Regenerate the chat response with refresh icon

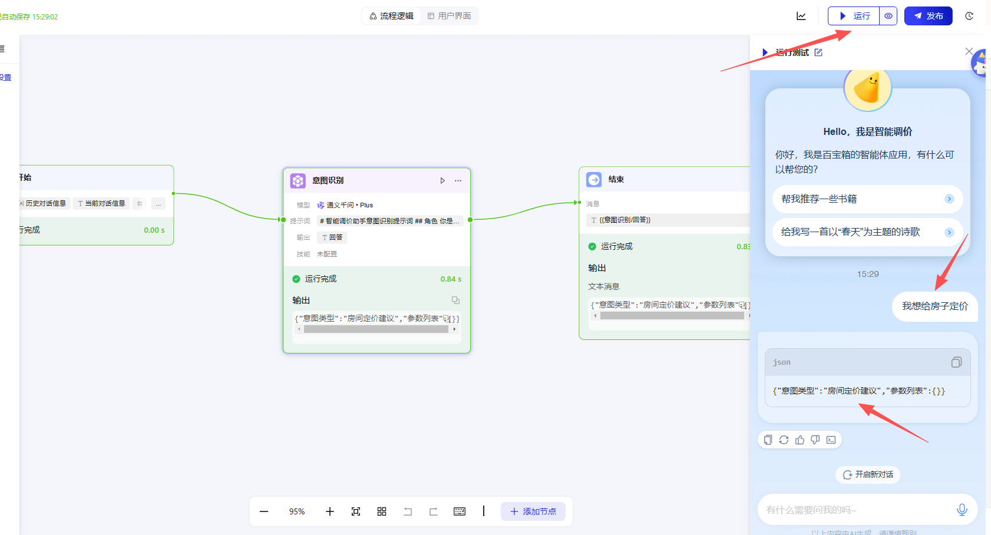tap(784, 440)
